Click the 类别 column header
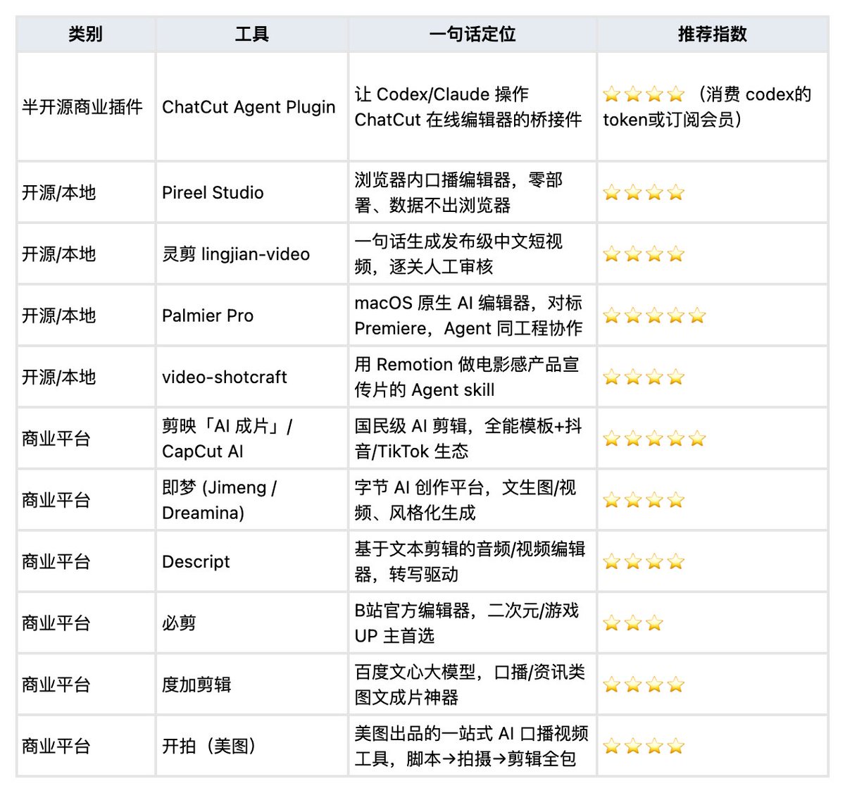Viewport: 845px width, 793px height. pyautogui.click(x=85, y=34)
